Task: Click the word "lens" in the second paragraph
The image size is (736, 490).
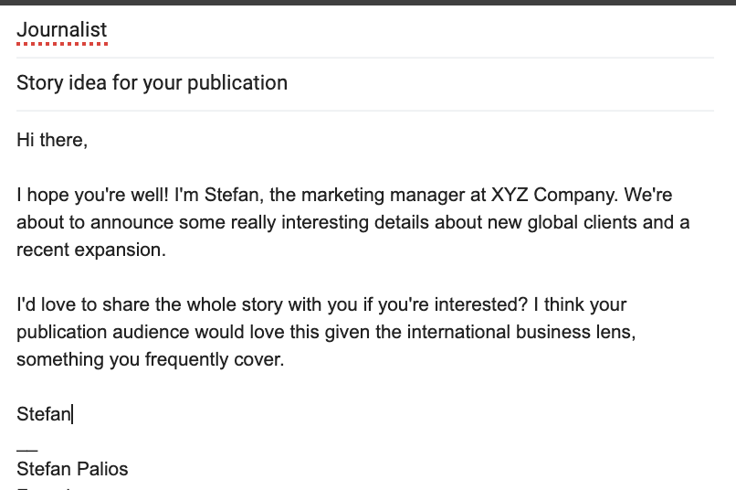Action: pos(615,332)
